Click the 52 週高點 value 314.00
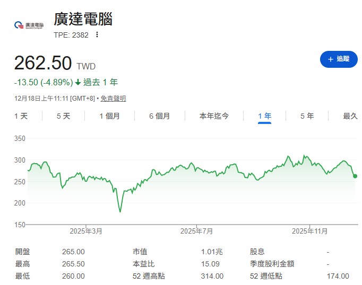Screen dimensions: 362x285 click(x=212, y=276)
